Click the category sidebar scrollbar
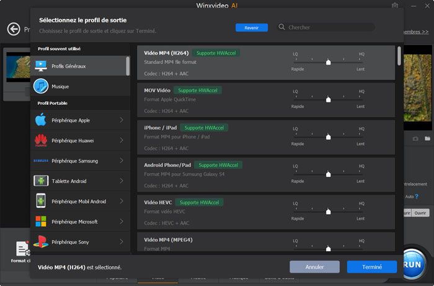Viewport: 434px width, 286px height. click(128, 66)
